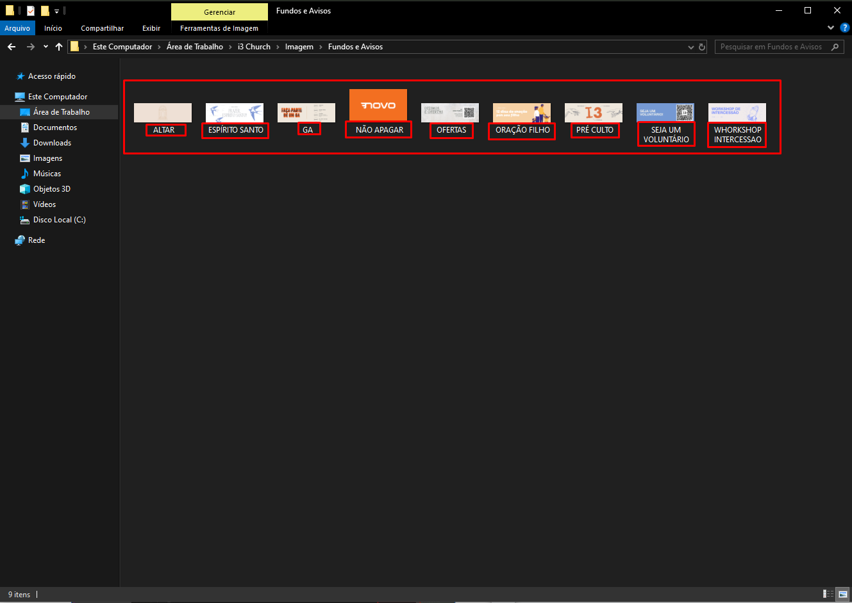Open the Help question mark icon

(845, 28)
